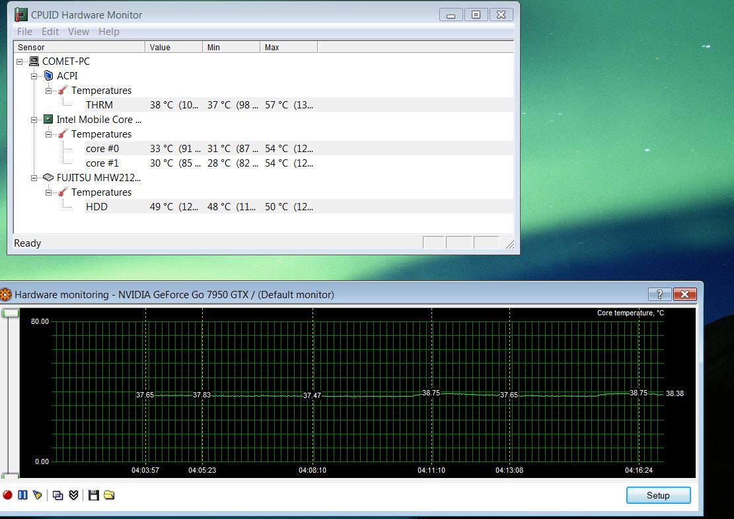Restore the CPUID Hardware Monitor window size
This screenshot has width=734, height=519.
[x=476, y=15]
